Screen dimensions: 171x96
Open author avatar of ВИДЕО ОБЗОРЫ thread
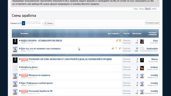click(x=15, y=42)
